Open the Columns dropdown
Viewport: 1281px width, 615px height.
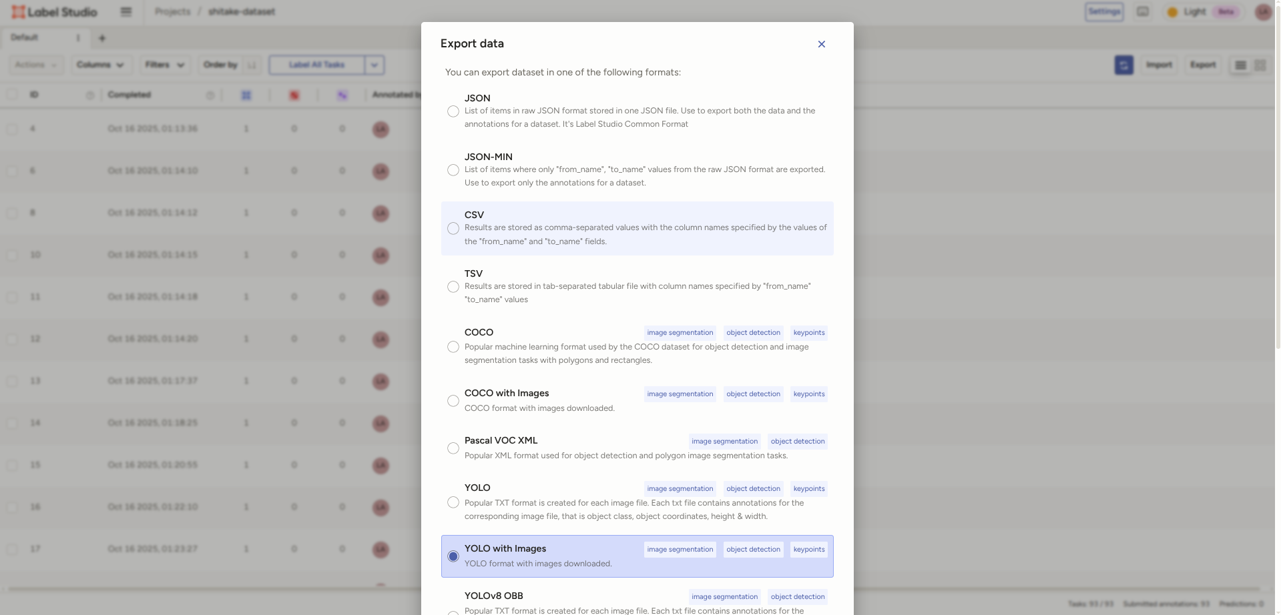click(100, 65)
